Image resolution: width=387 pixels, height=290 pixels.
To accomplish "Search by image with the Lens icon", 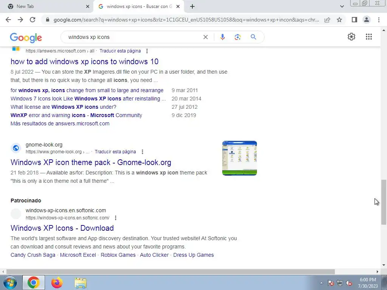I will [x=237, y=37].
